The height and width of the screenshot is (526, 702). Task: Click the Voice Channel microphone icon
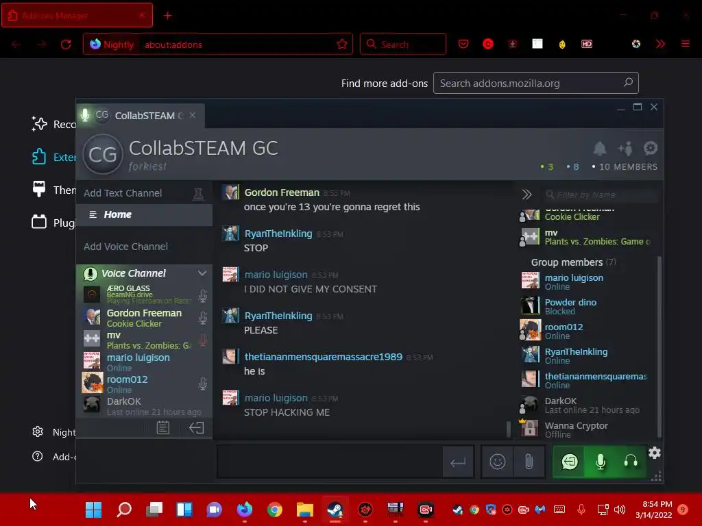point(90,273)
